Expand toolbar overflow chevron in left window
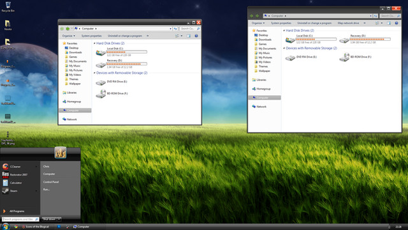 148,36
